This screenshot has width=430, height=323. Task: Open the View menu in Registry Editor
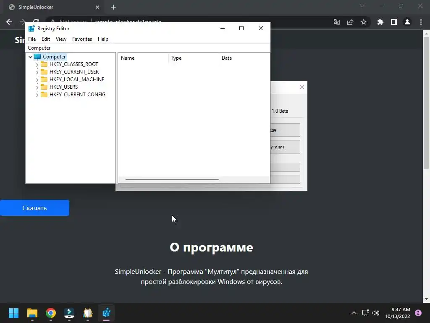click(x=61, y=39)
